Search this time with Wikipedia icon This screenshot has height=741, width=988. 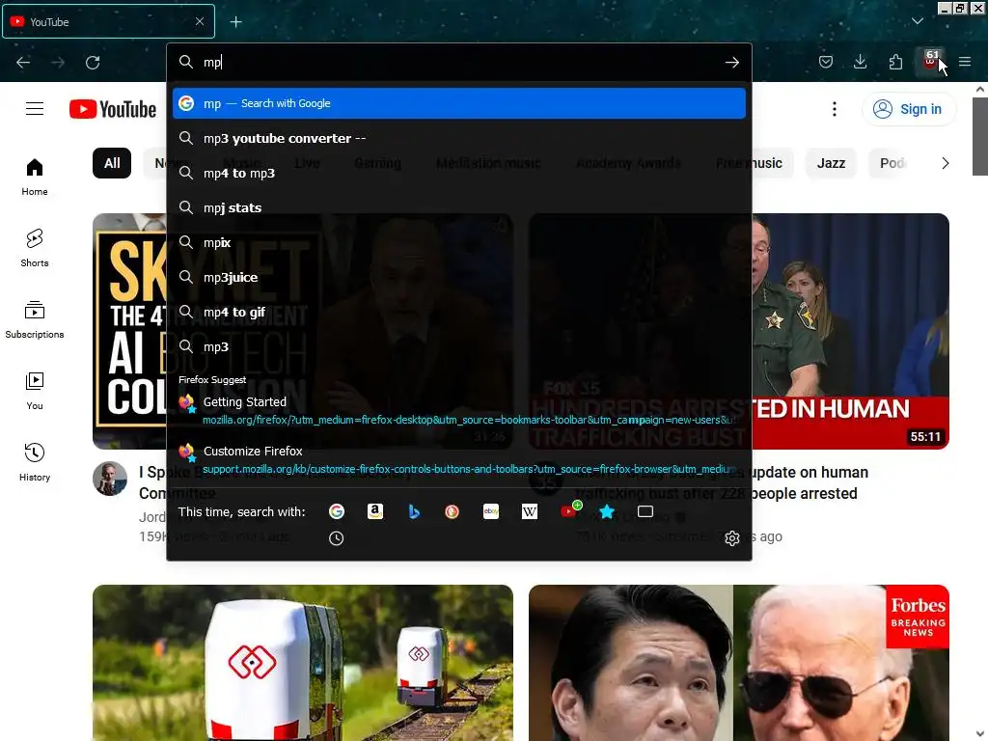click(530, 511)
